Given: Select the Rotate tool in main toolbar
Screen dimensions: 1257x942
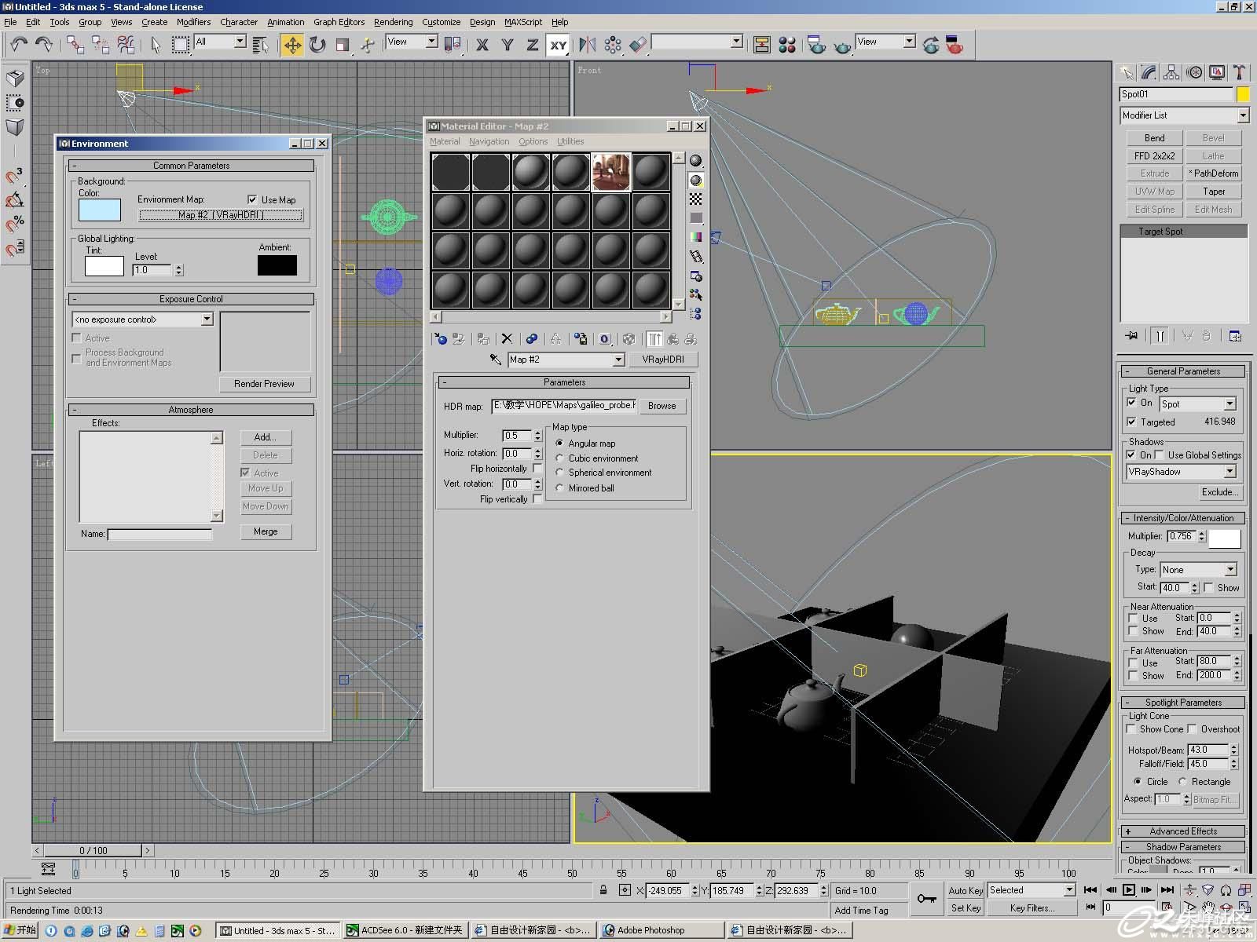Looking at the screenshot, I should coord(317,45).
